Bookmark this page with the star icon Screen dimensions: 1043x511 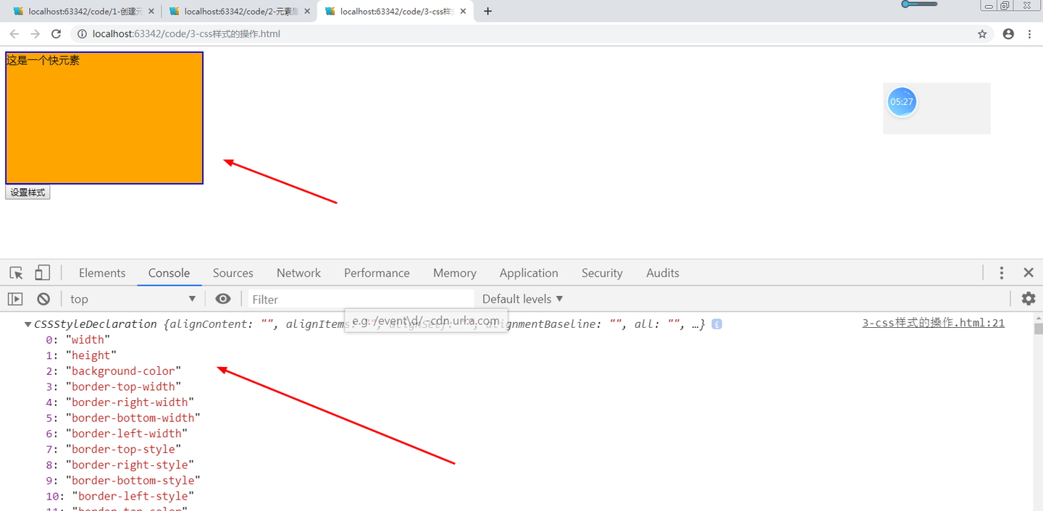click(981, 33)
